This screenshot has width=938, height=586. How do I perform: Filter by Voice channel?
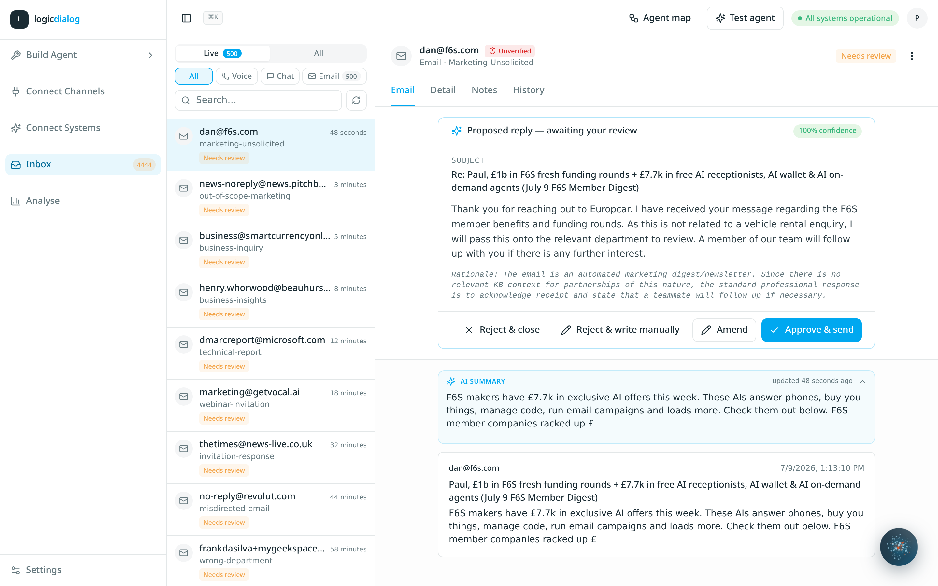coord(236,77)
